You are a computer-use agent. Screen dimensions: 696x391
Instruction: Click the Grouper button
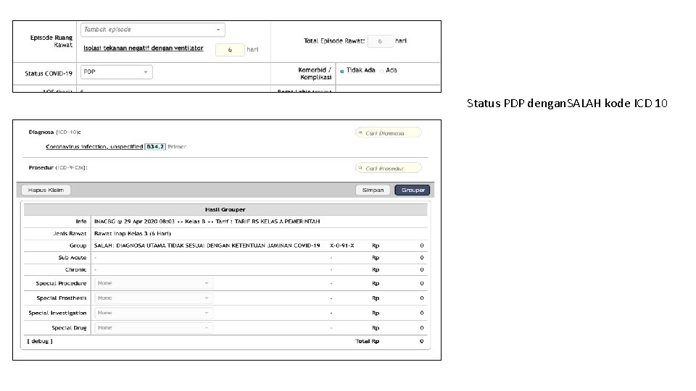tap(413, 190)
